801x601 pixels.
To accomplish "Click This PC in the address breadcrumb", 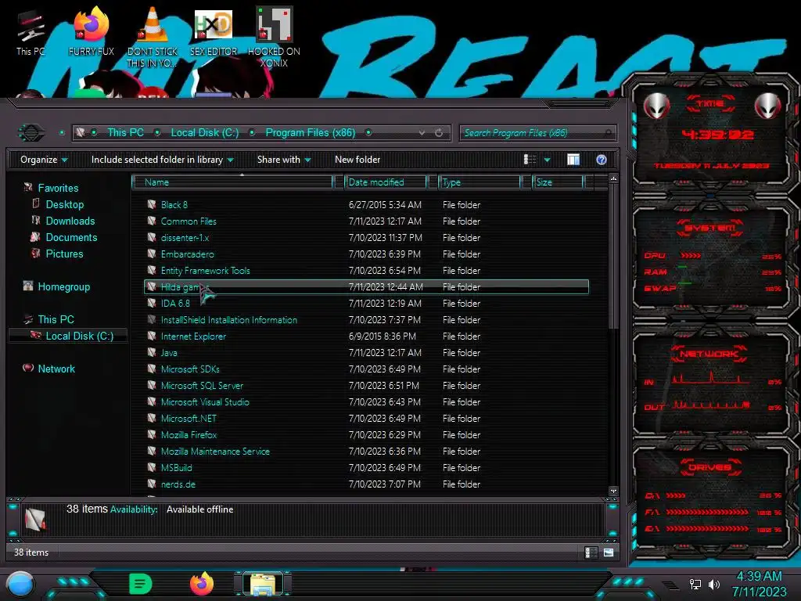I will pos(125,133).
